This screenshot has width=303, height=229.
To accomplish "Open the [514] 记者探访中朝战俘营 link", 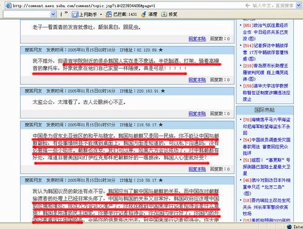I will click(x=265, y=52).
